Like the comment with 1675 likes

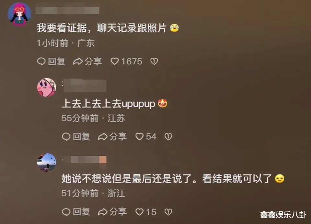click(x=126, y=62)
